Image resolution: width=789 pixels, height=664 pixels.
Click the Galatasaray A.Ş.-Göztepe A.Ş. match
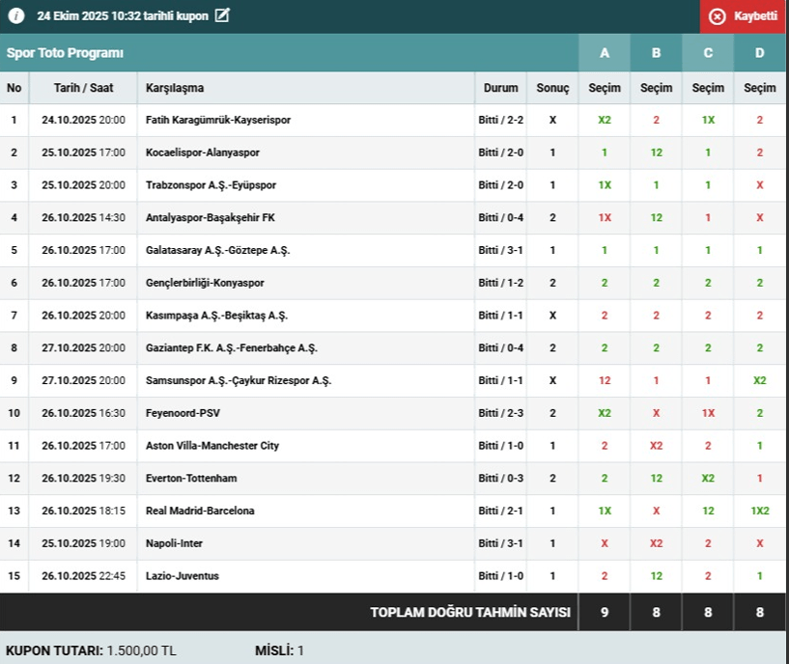pos(217,250)
